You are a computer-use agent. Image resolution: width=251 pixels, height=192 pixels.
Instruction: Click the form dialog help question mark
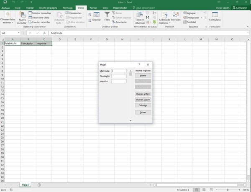coord(139,65)
